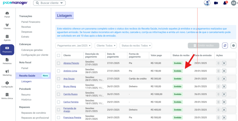Open the Cliente: Todos filter dropdown
The image size is (238, 121).
[106, 46]
